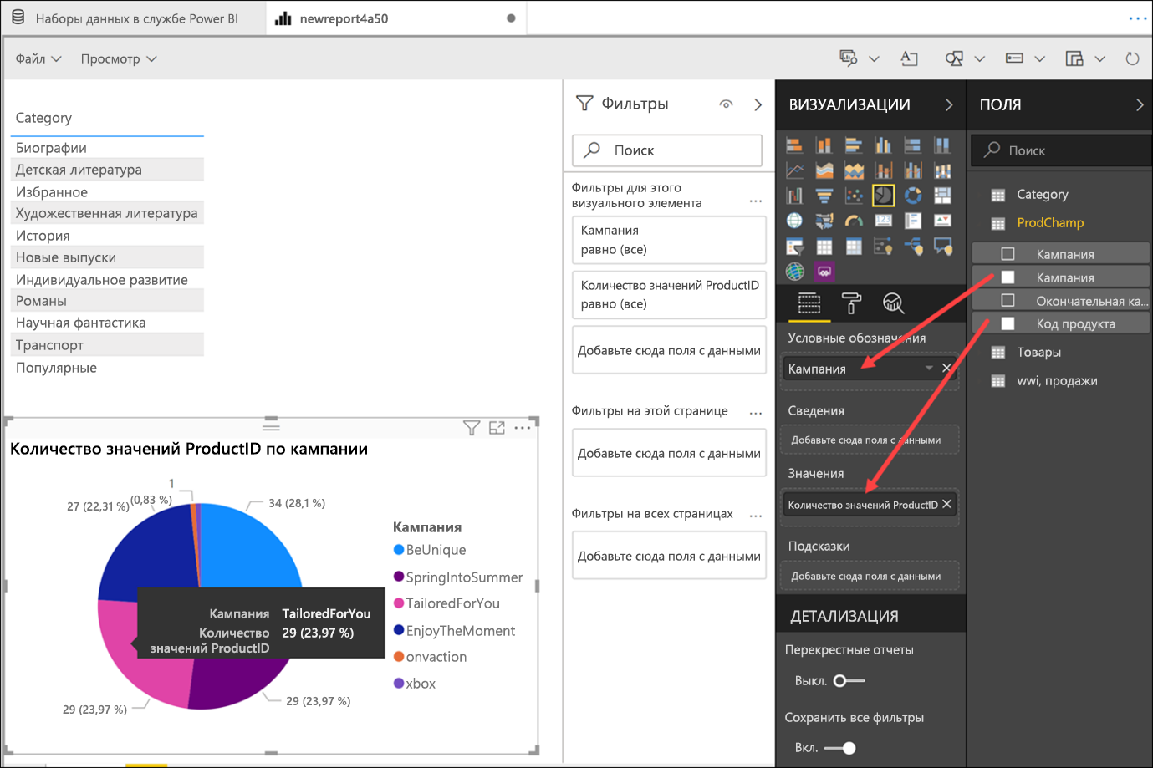Toggle the eye icon in Фильтры pane

[x=726, y=104]
